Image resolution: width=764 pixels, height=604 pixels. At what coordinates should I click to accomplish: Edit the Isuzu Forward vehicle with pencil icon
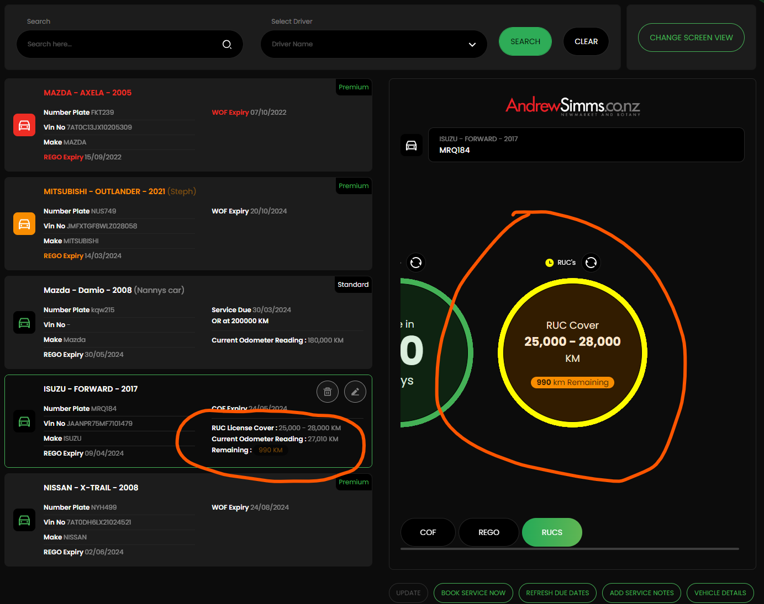click(x=355, y=392)
